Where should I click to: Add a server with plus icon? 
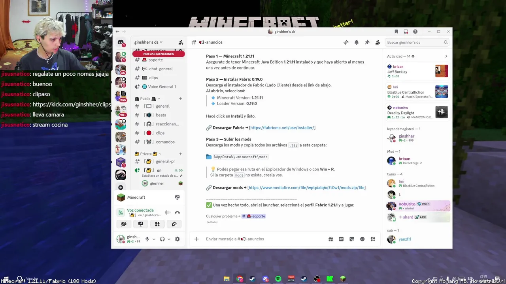pos(121,187)
